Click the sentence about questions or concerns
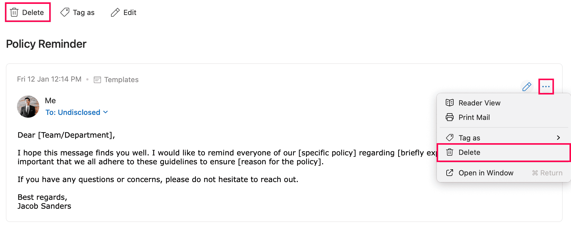 click(x=158, y=180)
